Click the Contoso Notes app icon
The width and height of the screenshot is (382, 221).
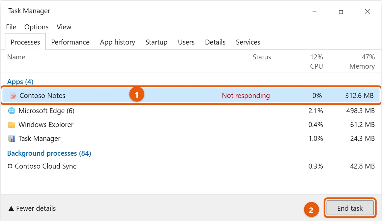click(x=13, y=96)
